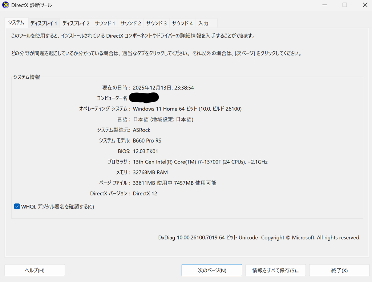
Task: Minimize the DirectX 診断ツール window
Action: click(x=324, y=5)
